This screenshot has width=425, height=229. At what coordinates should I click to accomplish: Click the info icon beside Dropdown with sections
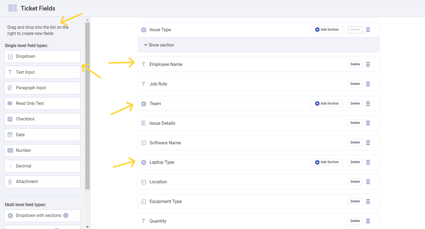66,215
